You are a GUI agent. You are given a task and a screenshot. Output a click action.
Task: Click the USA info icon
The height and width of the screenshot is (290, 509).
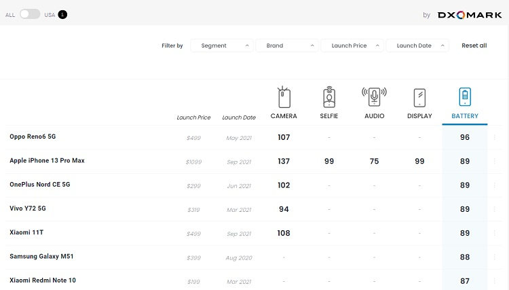(62, 14)
